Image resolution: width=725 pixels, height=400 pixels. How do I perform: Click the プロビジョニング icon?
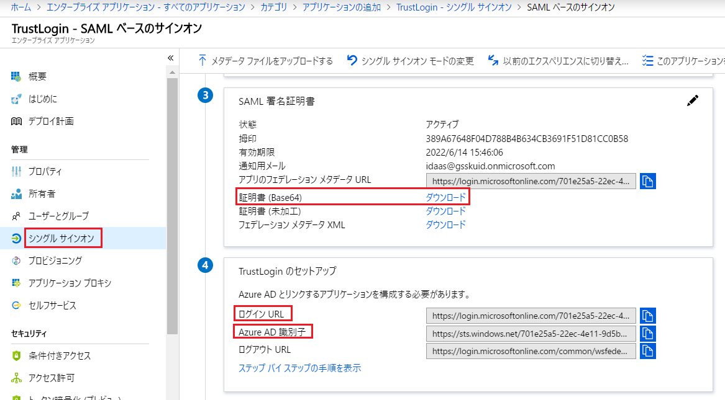point(16,260)
